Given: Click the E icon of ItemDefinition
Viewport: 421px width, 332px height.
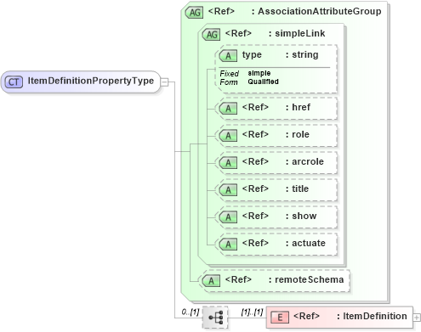Looking at the screenshot, I should point(280,317).
